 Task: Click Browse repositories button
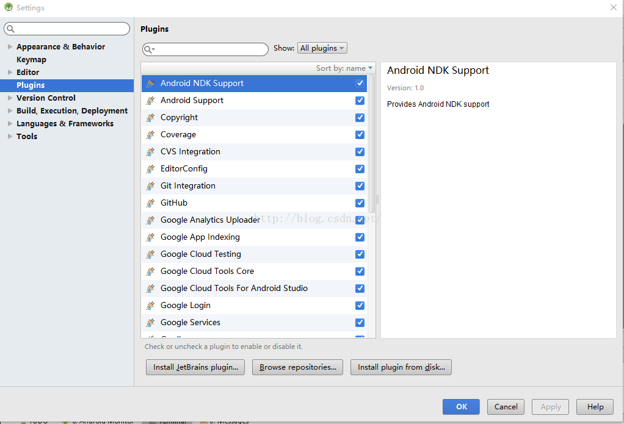tap(298, 367)
